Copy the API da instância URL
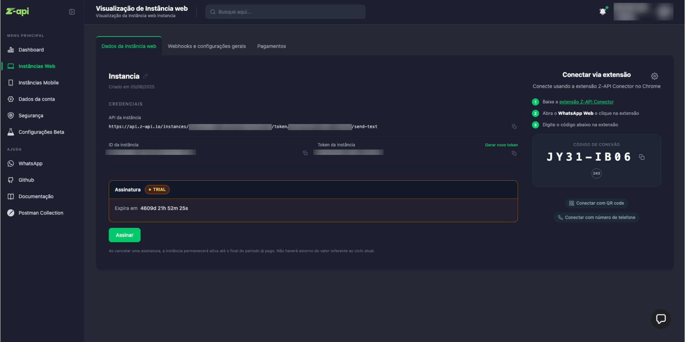Image resolution: width=685 pixels, height=342 pixels. click(x=514, y=127)
